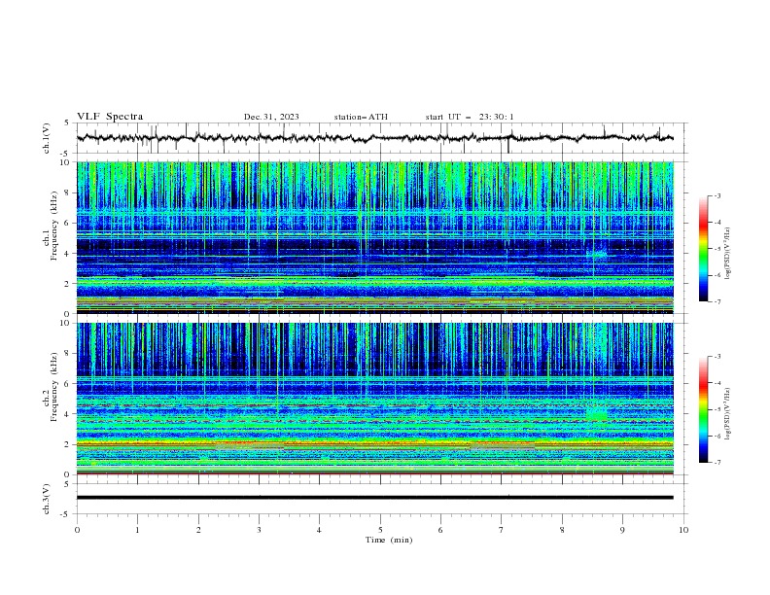770x595 pixels.
Task: Click the 8 kHz tick of ch.2 spectrogram
Action: 69,354
